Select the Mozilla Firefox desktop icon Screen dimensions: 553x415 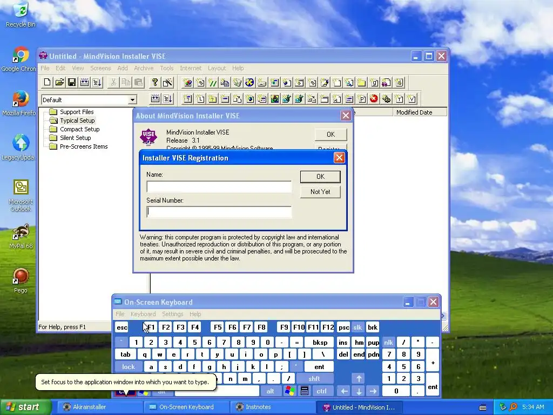click(19, 103)
